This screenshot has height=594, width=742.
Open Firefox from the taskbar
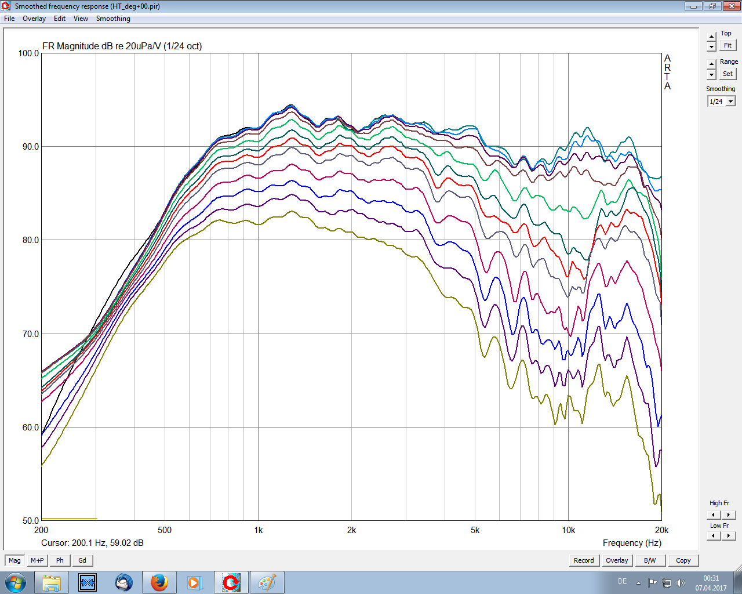tap(159, 582)
